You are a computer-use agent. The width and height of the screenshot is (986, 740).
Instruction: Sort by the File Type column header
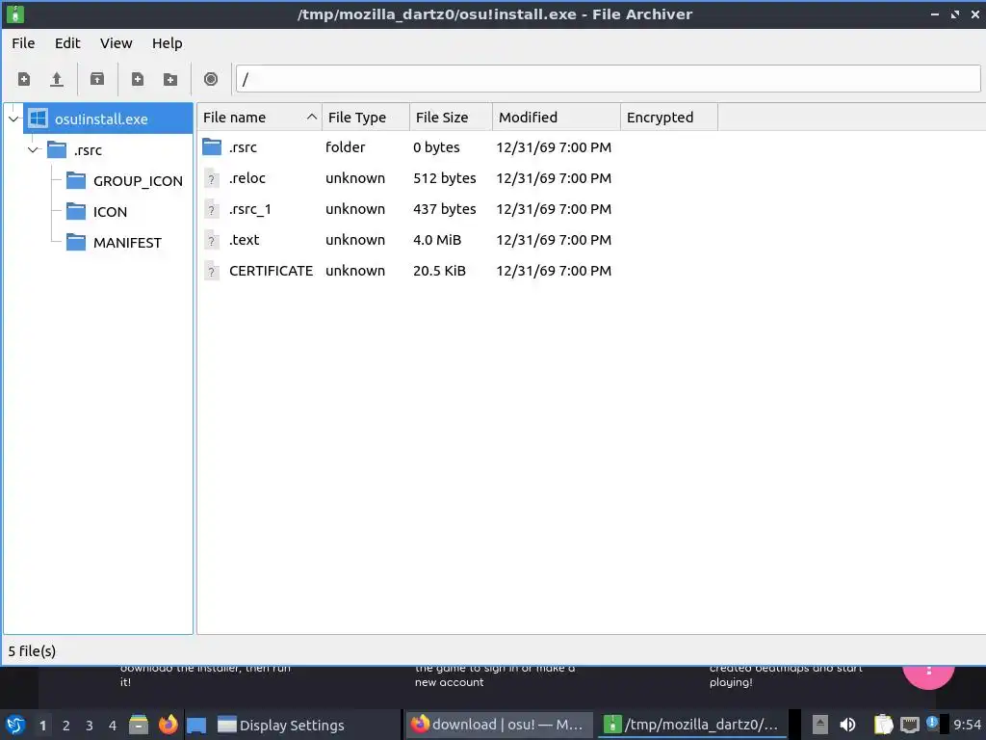coord(366,118)
